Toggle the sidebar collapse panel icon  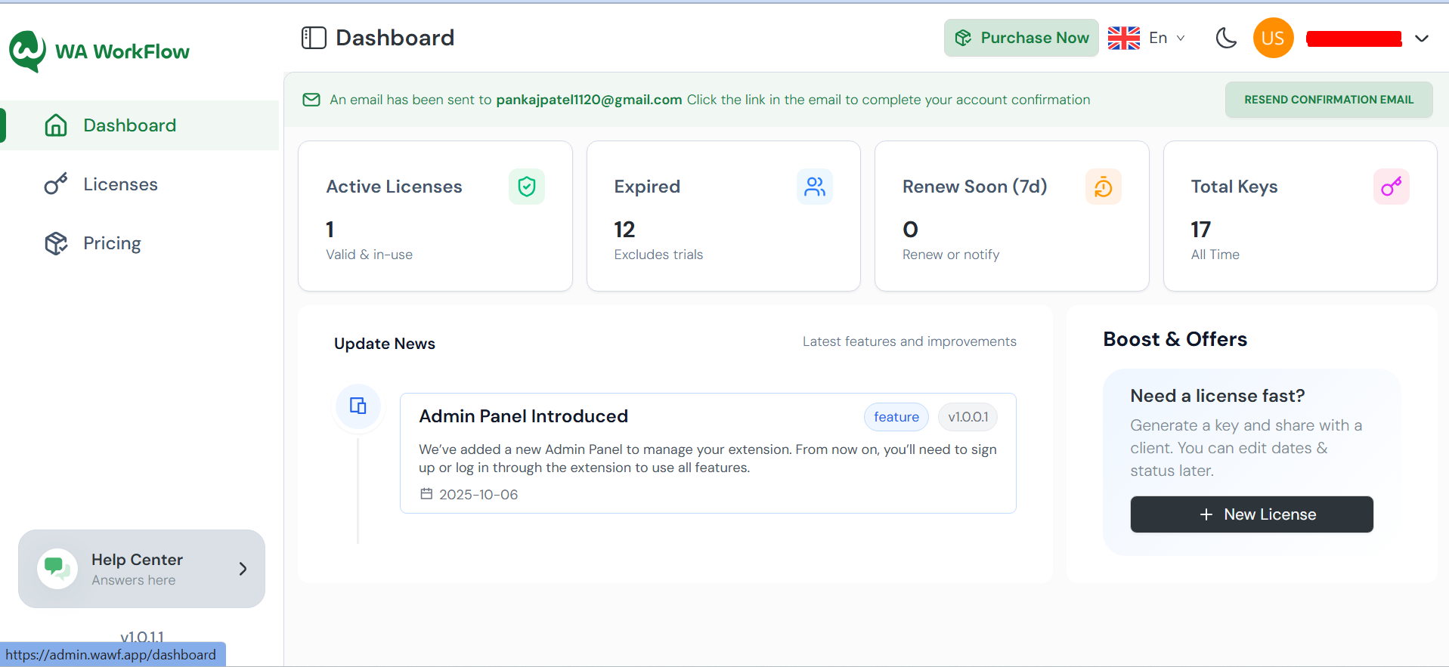click(x=314, y=38)
